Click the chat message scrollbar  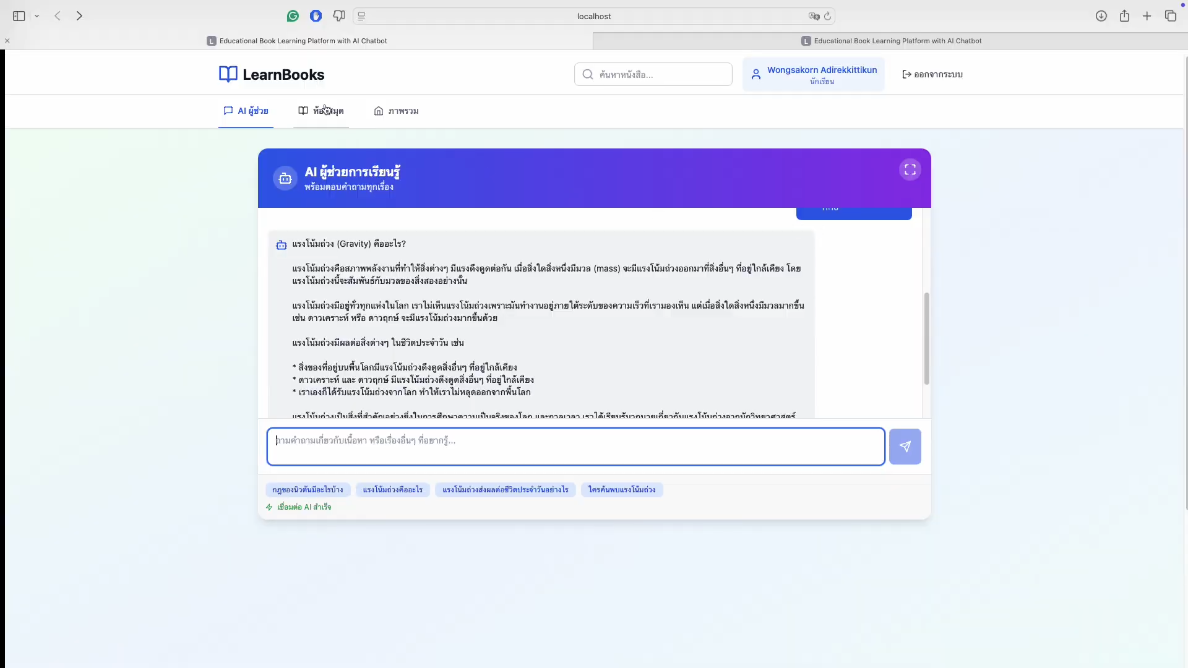pyautogui.click(x=926, y=338)
